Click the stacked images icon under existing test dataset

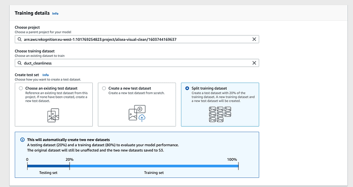point(53,115)
